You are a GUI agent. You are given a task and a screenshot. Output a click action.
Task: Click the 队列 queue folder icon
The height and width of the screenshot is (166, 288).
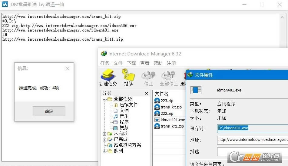pyautogui.click(x=110, y=151)
